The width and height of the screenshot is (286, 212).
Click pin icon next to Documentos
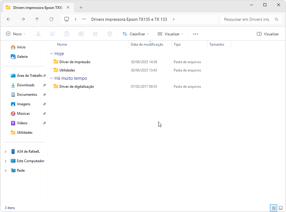pos(44,95)
